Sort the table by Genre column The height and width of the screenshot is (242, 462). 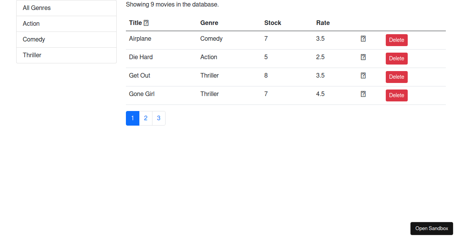point(209,23)
